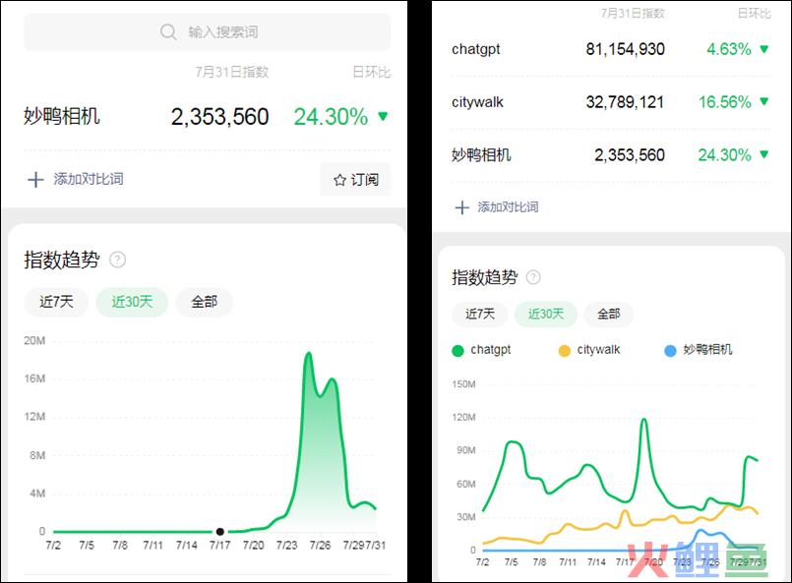The height and width of the screenshot is (583, 792).
Task: Click the down triangle beside 24.30% in right panel
Action: (764, 154)
